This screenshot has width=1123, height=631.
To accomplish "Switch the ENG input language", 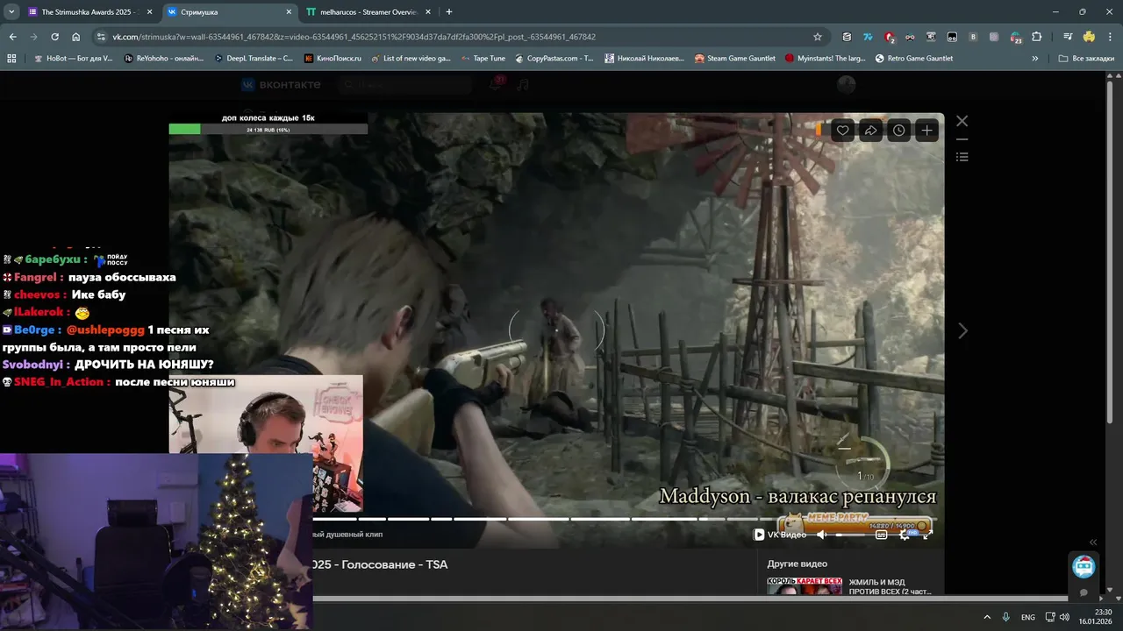I will tap(1028, 617).
